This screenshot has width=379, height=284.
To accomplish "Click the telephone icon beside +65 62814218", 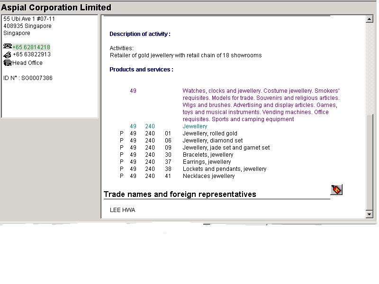I will tap(7, 46).
